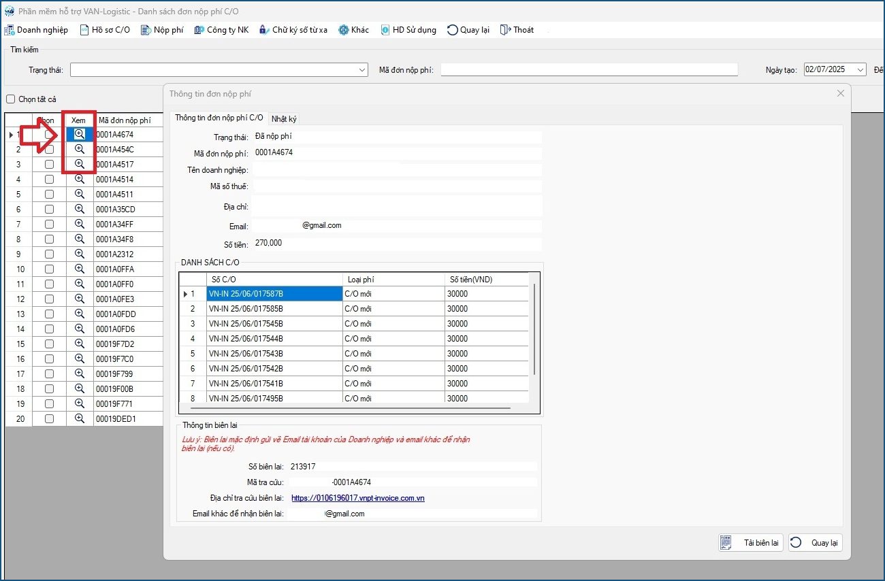Image resolution: width=885 pixels, height=581 pixels.
Task: Tick the checkbox for order 0001A0FFA
Action: [49, 269]
